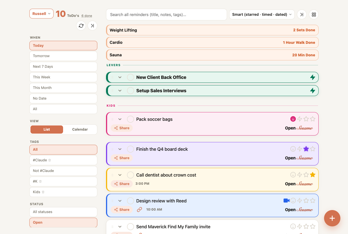Click the trash icon beside the Kids tag
This screenshot has height=234, width=348.
(43, 192)
